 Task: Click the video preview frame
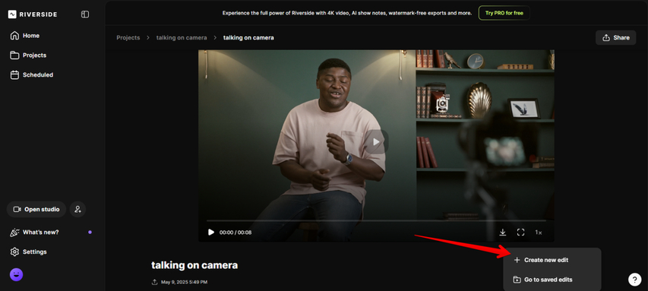(376, 146)
